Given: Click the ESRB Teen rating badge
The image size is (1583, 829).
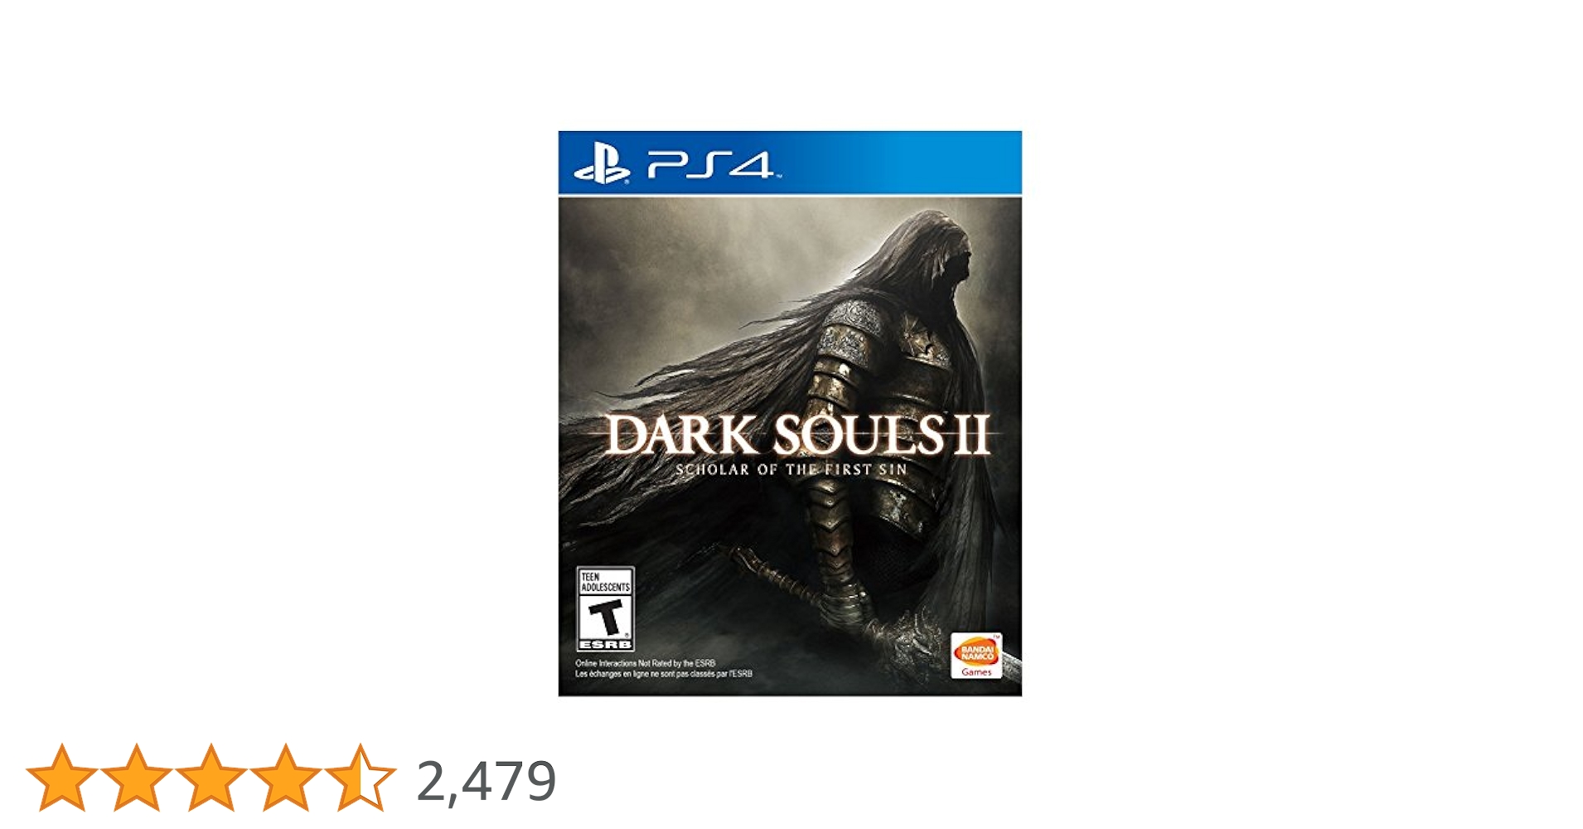Looking at the screenshot, I should tap(606, 608).
